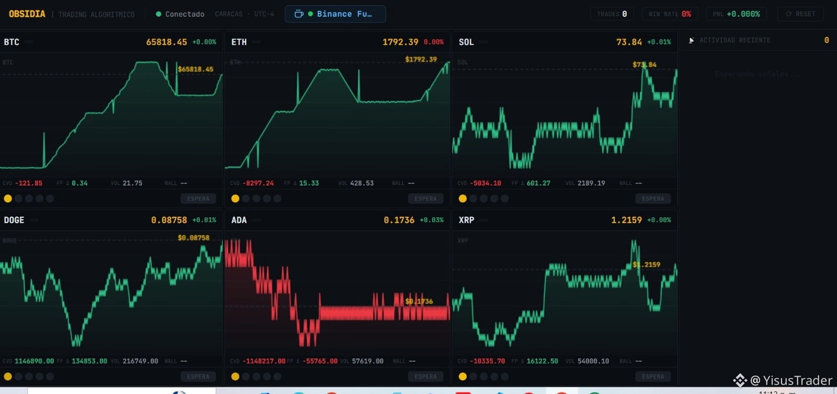The width and height of the screenshot is (837, 394).
Task: Click the DOGE CVD value 1146890.00
Action: 35,361
